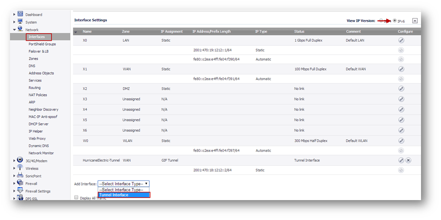The image size is (441, 220).
Task: Click the Firewall icon in sidebar
Action: (x=20, y=183)
